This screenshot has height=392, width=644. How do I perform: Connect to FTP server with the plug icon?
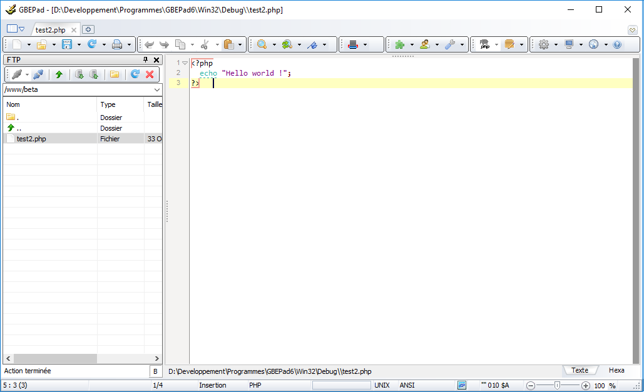[17, 74]
